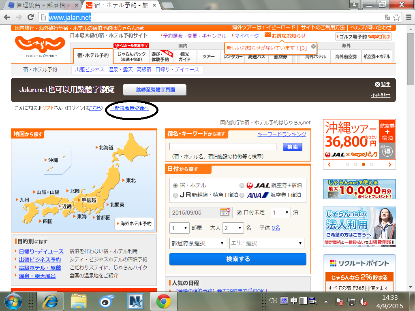Open the キーワードランキング link
The height and width of the screenshot is (311, 415).
tap(282, 134)
